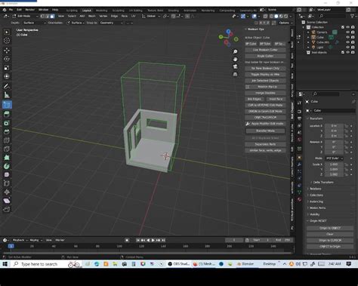Open the Window menu
This screenshot has width=358, height=286.
click(43, 10)
